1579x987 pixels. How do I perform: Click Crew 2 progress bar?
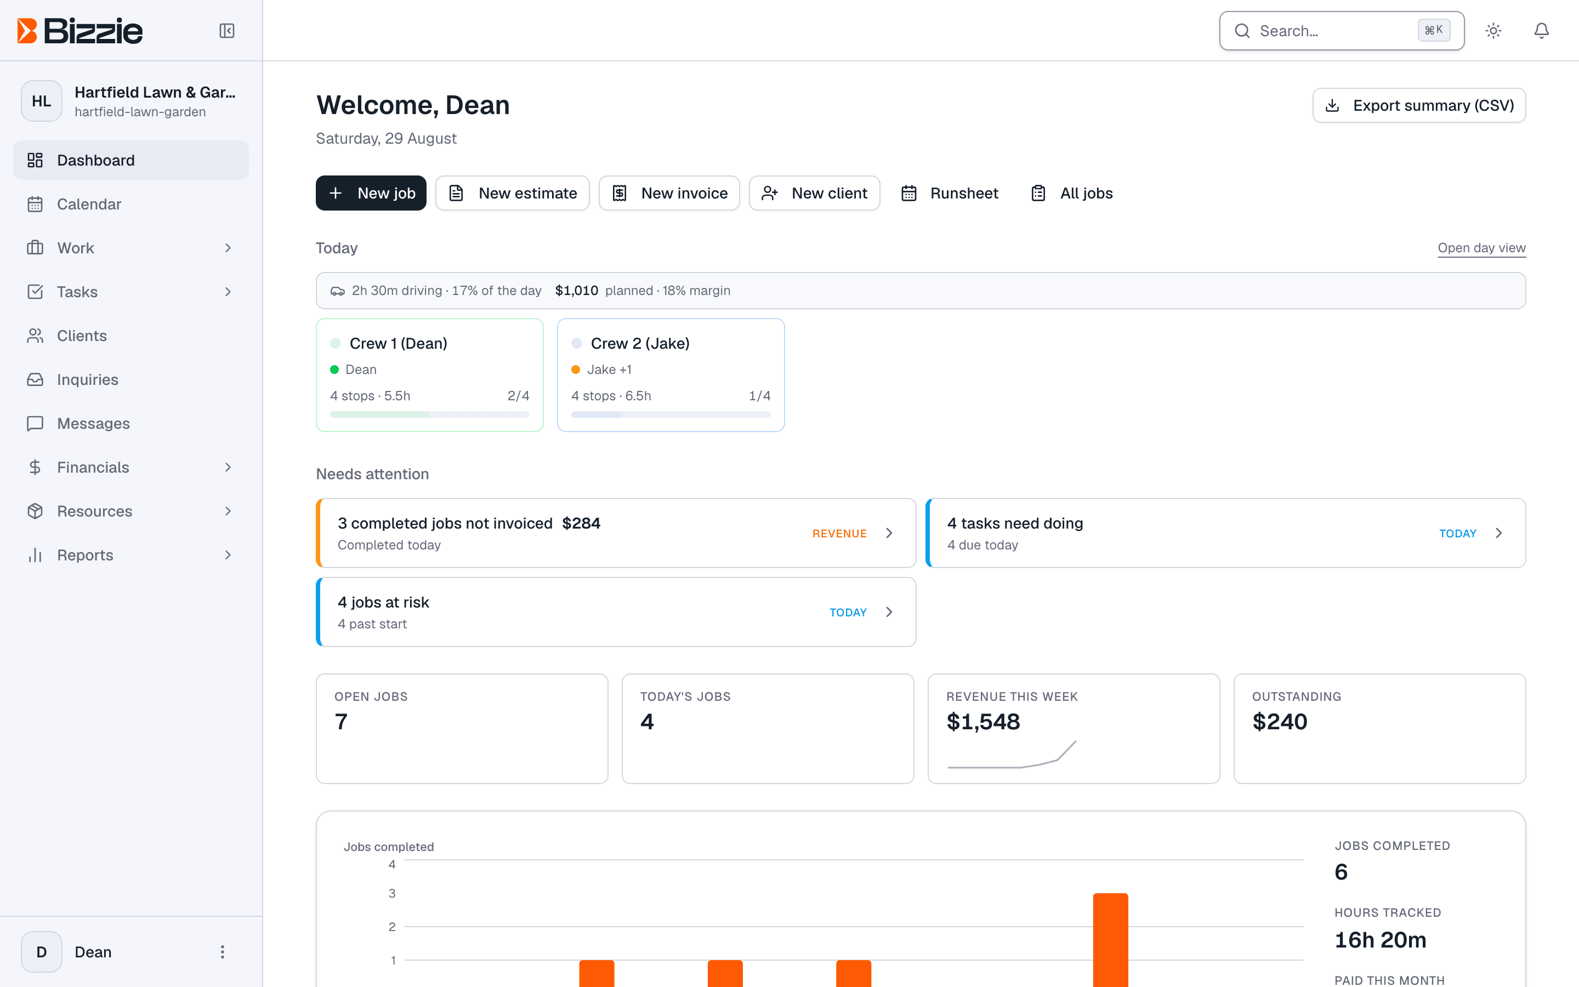click(671, 415)
